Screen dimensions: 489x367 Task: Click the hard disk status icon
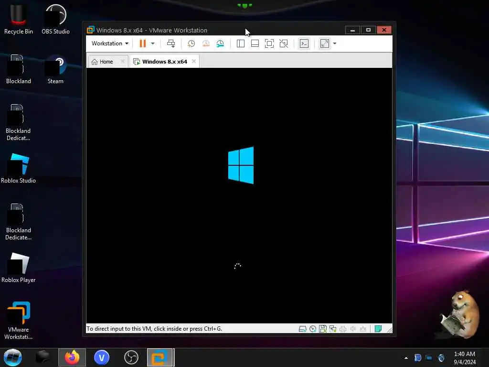pos(302,329)
